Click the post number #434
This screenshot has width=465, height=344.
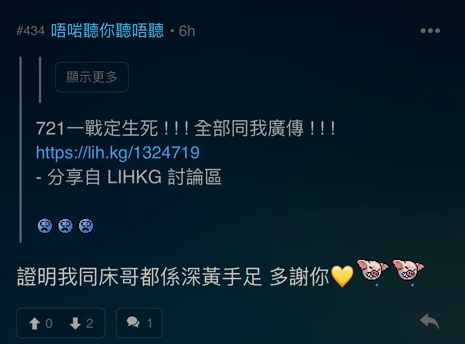(30, 31)
